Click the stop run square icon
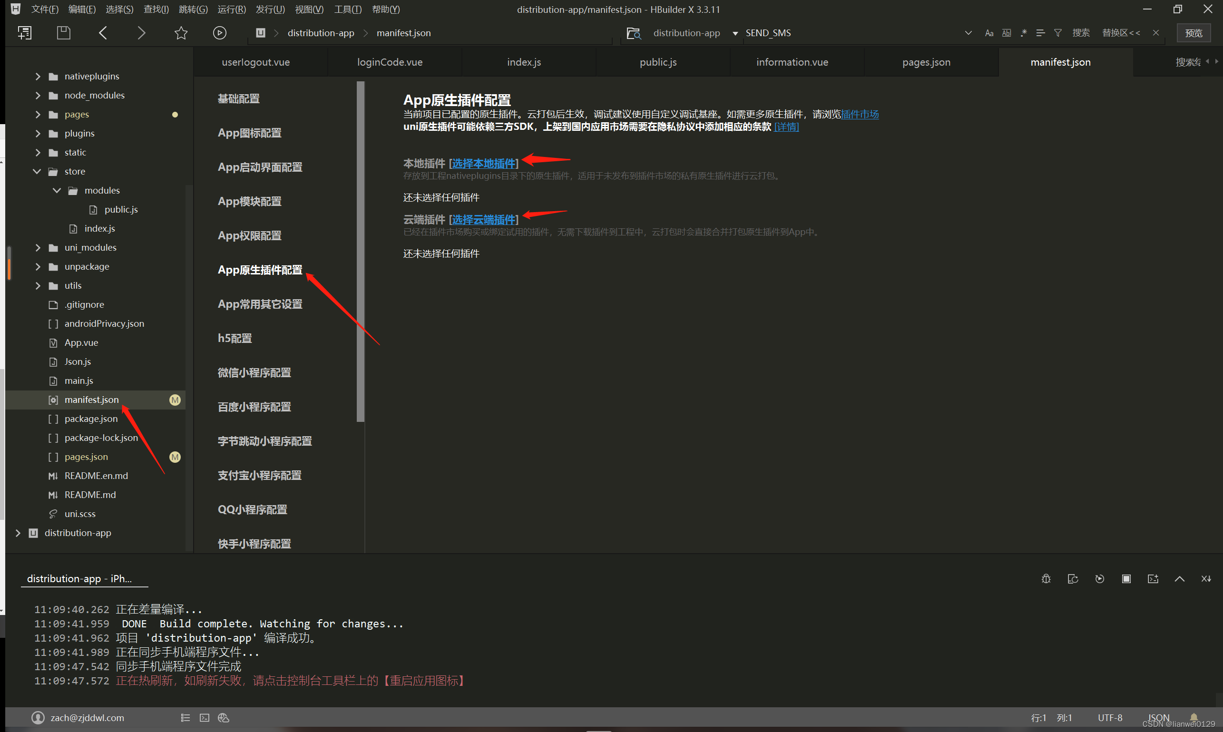Viewport: 1223px width, 732px height. [1126, 578]
